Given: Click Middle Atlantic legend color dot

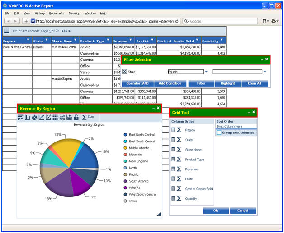Looking at the screenshot, I should tap(125, 148).
